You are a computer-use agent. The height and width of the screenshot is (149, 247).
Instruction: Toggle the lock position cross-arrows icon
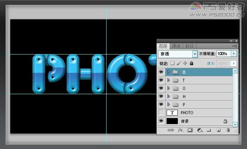click(185, 63)
